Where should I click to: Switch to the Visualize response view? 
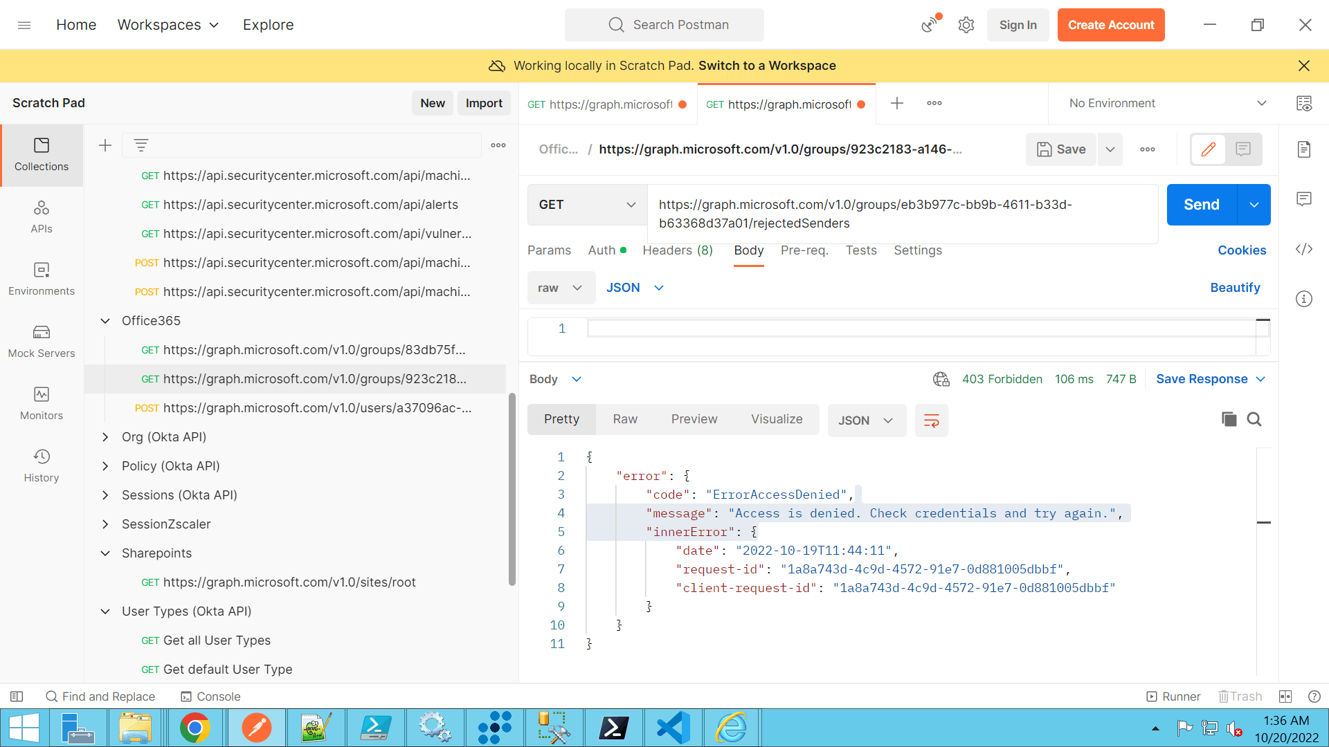pyautogui.click(x=777, y=419)
